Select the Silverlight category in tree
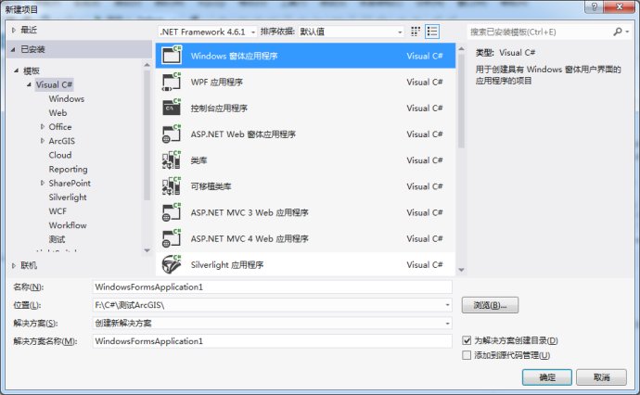Screen dimensions: 640x395 pyautogui.click(x=68, y=197)
